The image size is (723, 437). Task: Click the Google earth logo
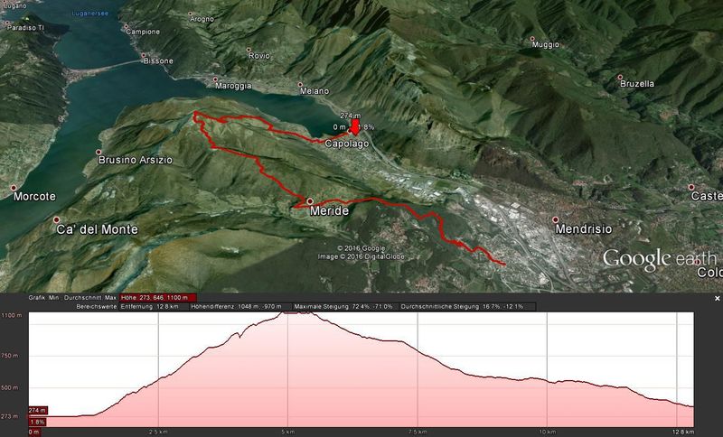[660, 259]
